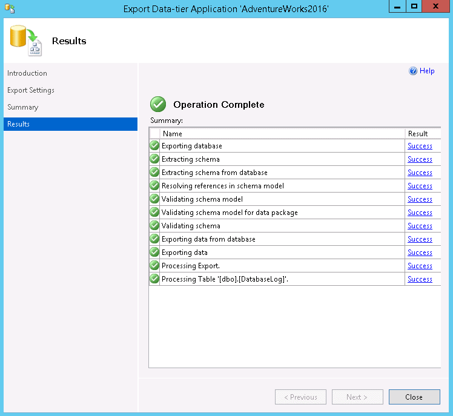Select 'Resolving references in schema model' text
The image size is (453, 416).
[x=223, y=186]
